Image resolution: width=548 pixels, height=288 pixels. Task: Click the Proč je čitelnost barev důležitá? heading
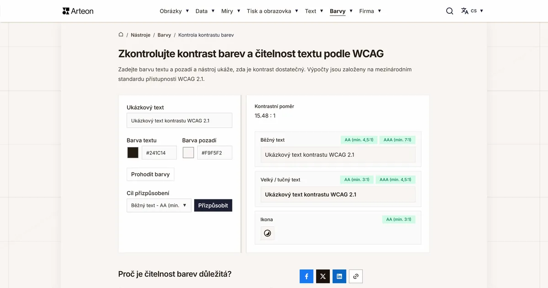175,274
